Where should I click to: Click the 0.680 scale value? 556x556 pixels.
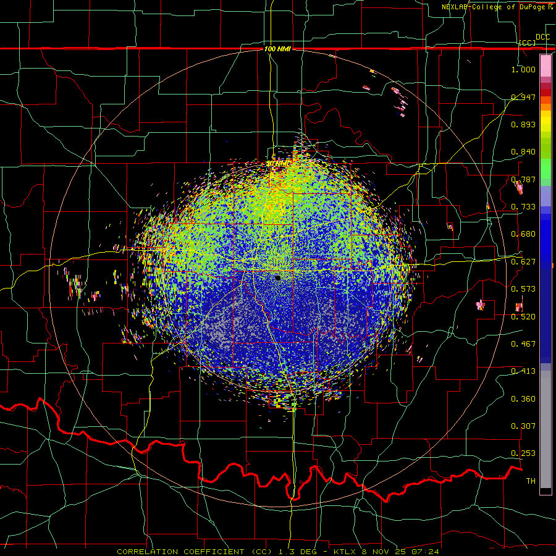523,234
